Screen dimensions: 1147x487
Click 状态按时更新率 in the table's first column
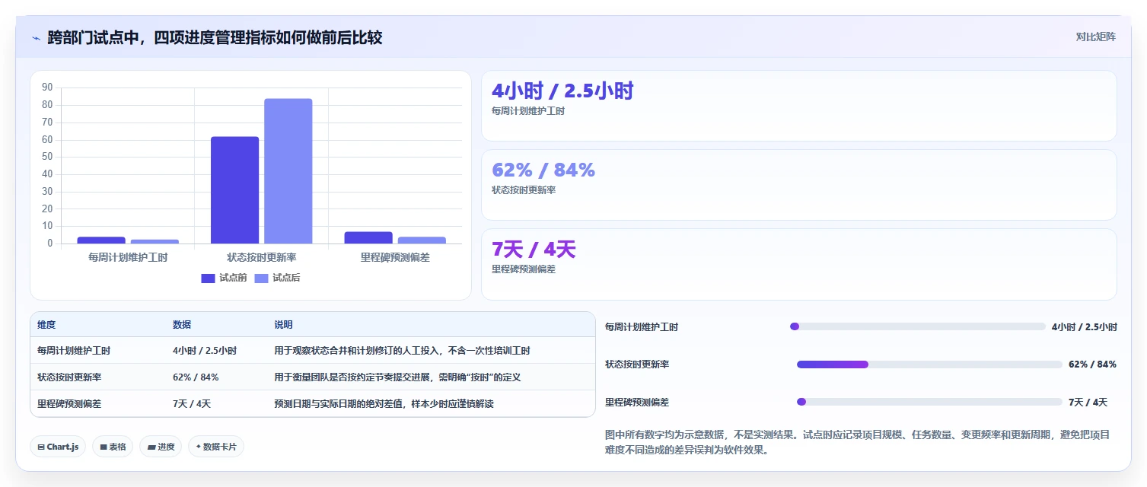pyautogui.click(x=69, y=377)
